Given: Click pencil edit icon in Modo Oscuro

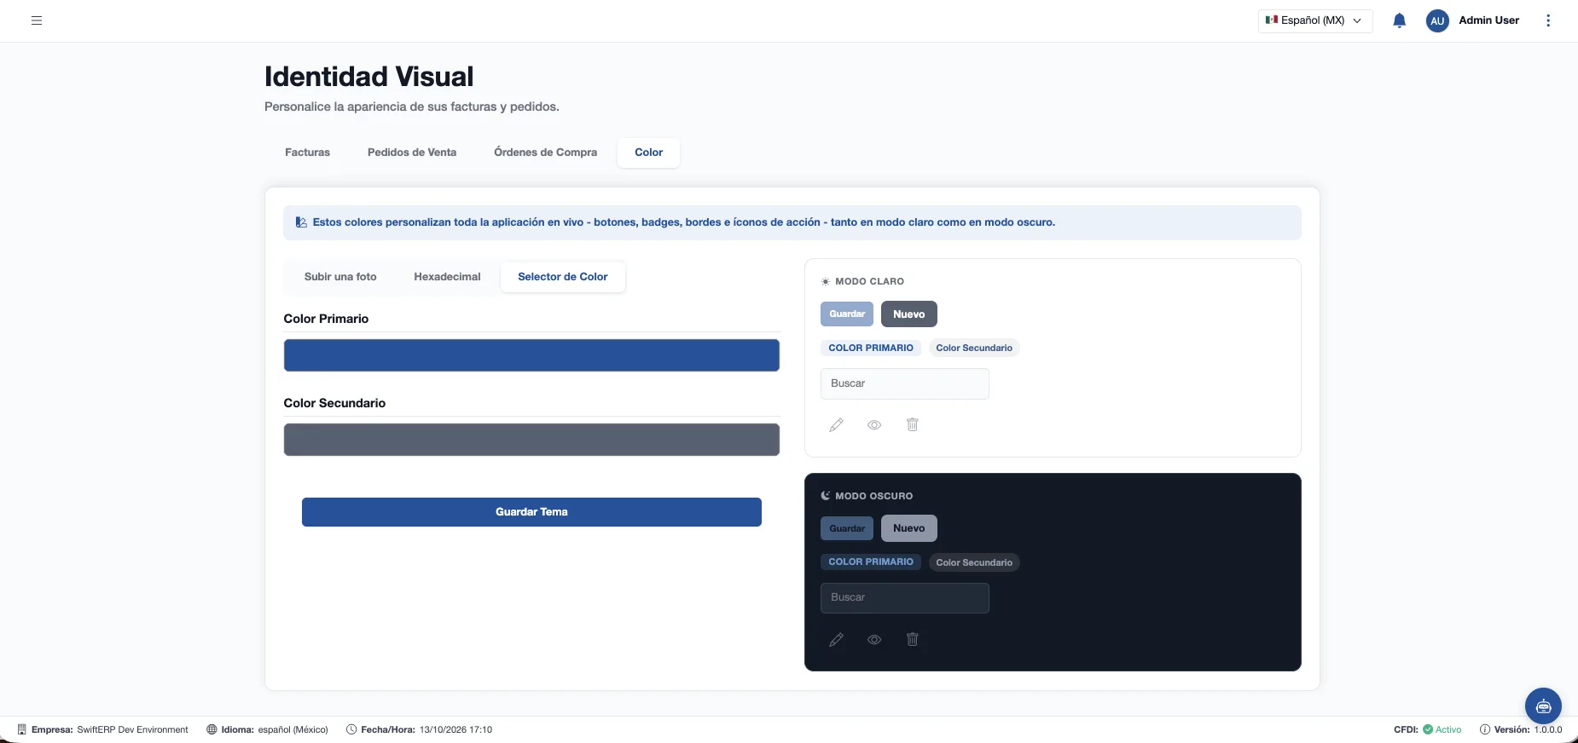Looking at the screenshot, I should pyautogui.click(x=836, y=639).
